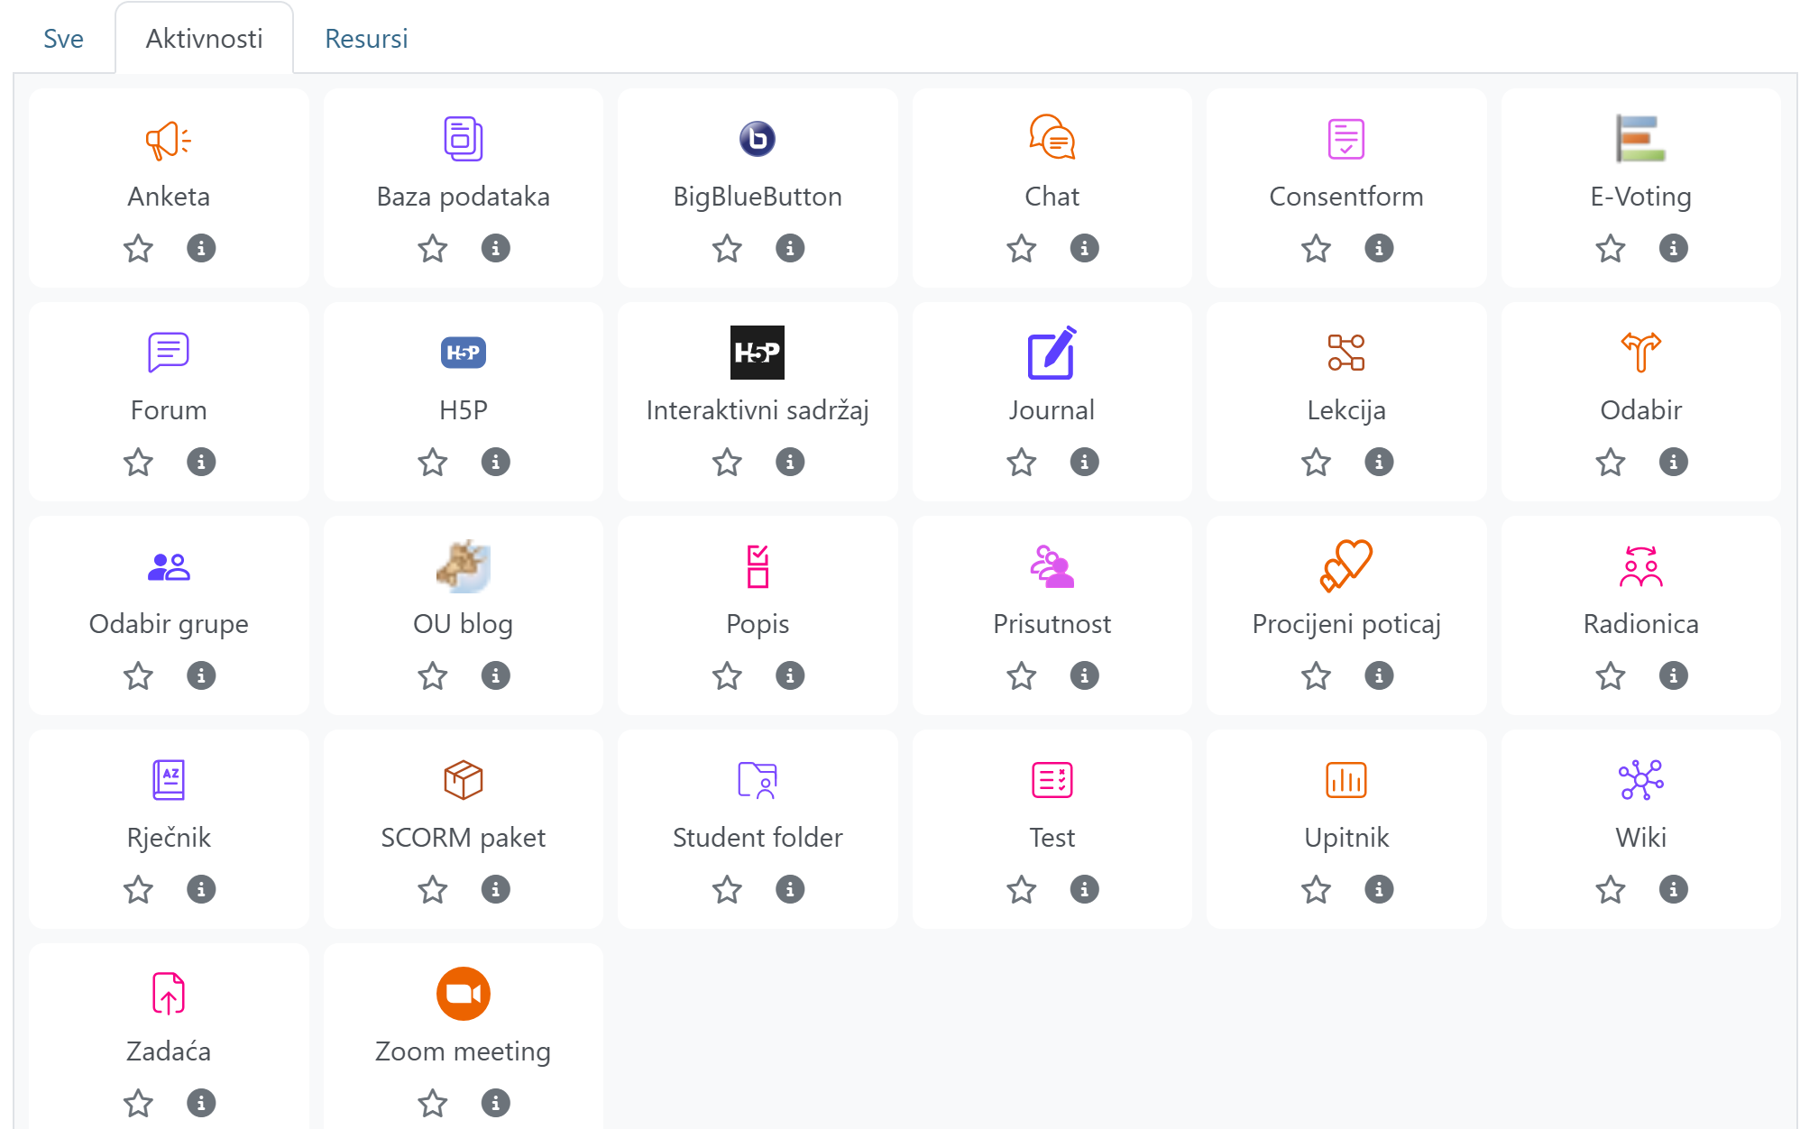1800x1129 pixels.
Task: Pick the Journal pencil icon
Action: 1052,353
